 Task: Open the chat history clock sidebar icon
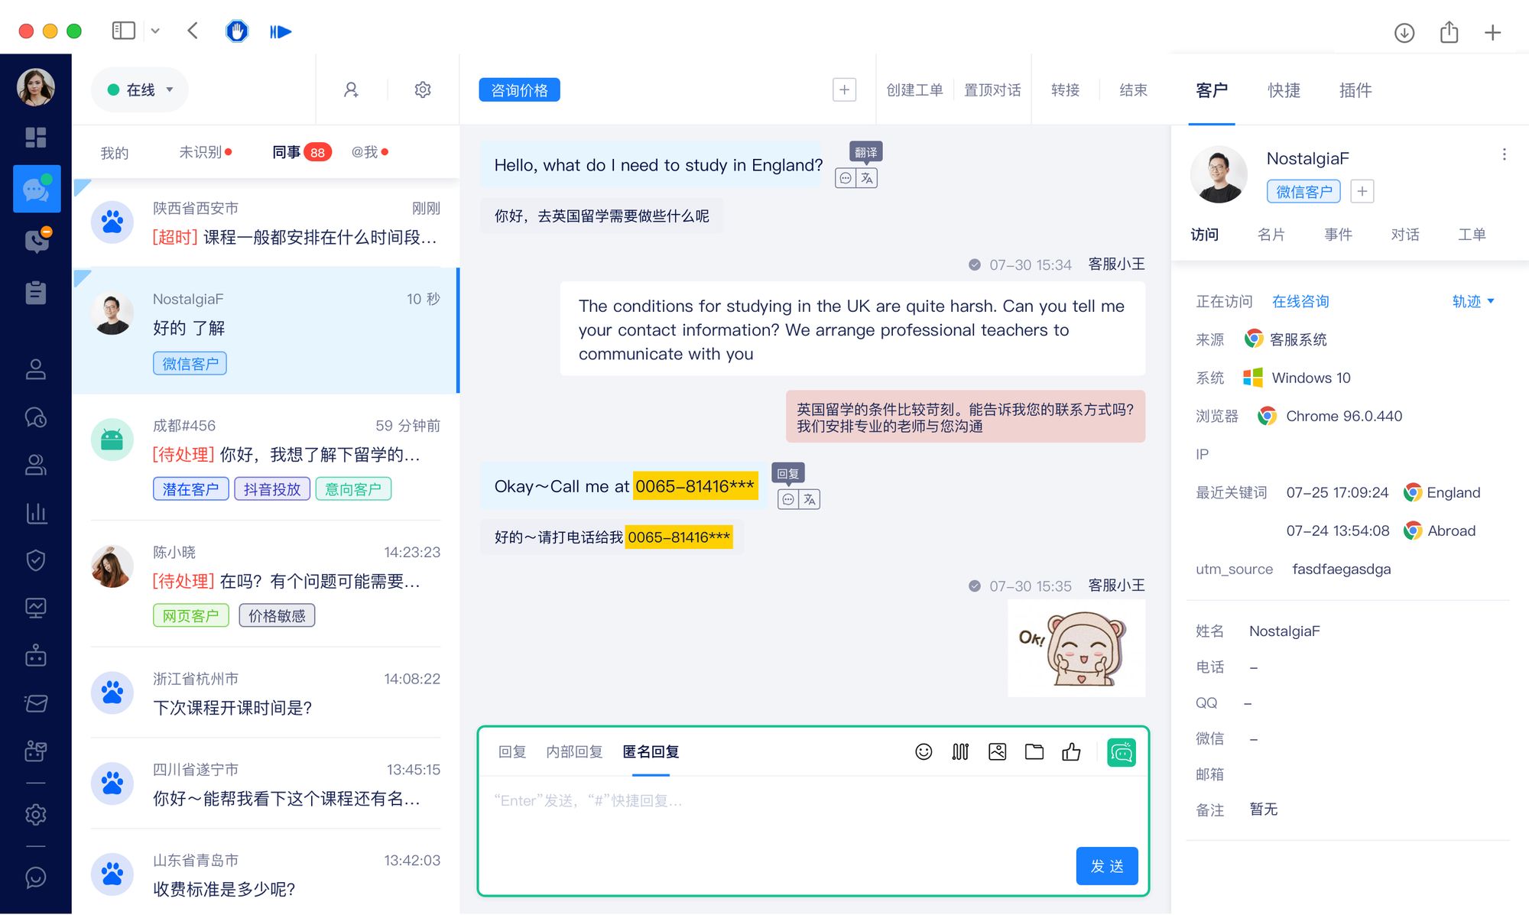36,417
